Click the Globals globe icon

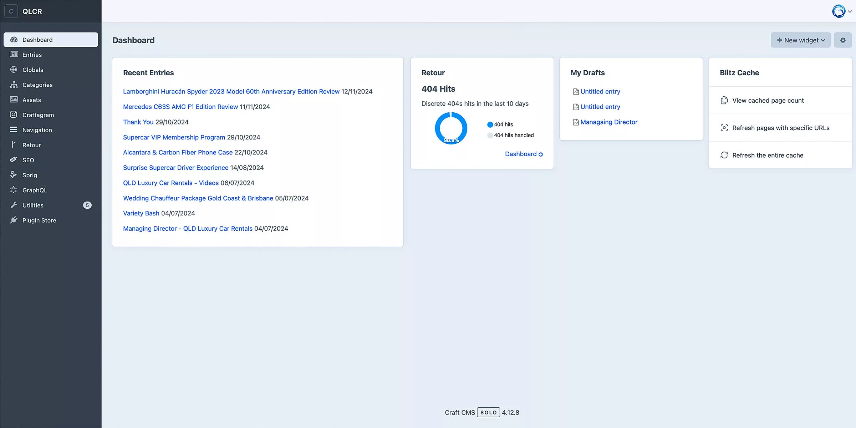click(x=14, y=70)
